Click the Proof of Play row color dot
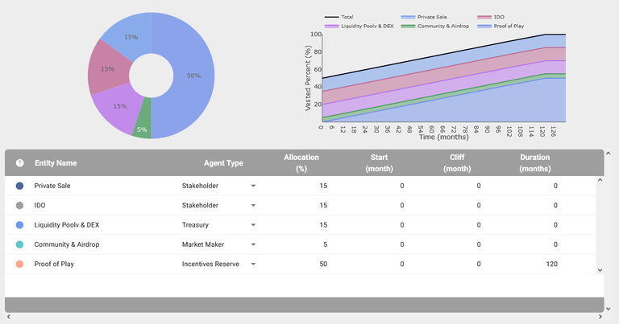The image size is (619, 324). coord(19,264)
